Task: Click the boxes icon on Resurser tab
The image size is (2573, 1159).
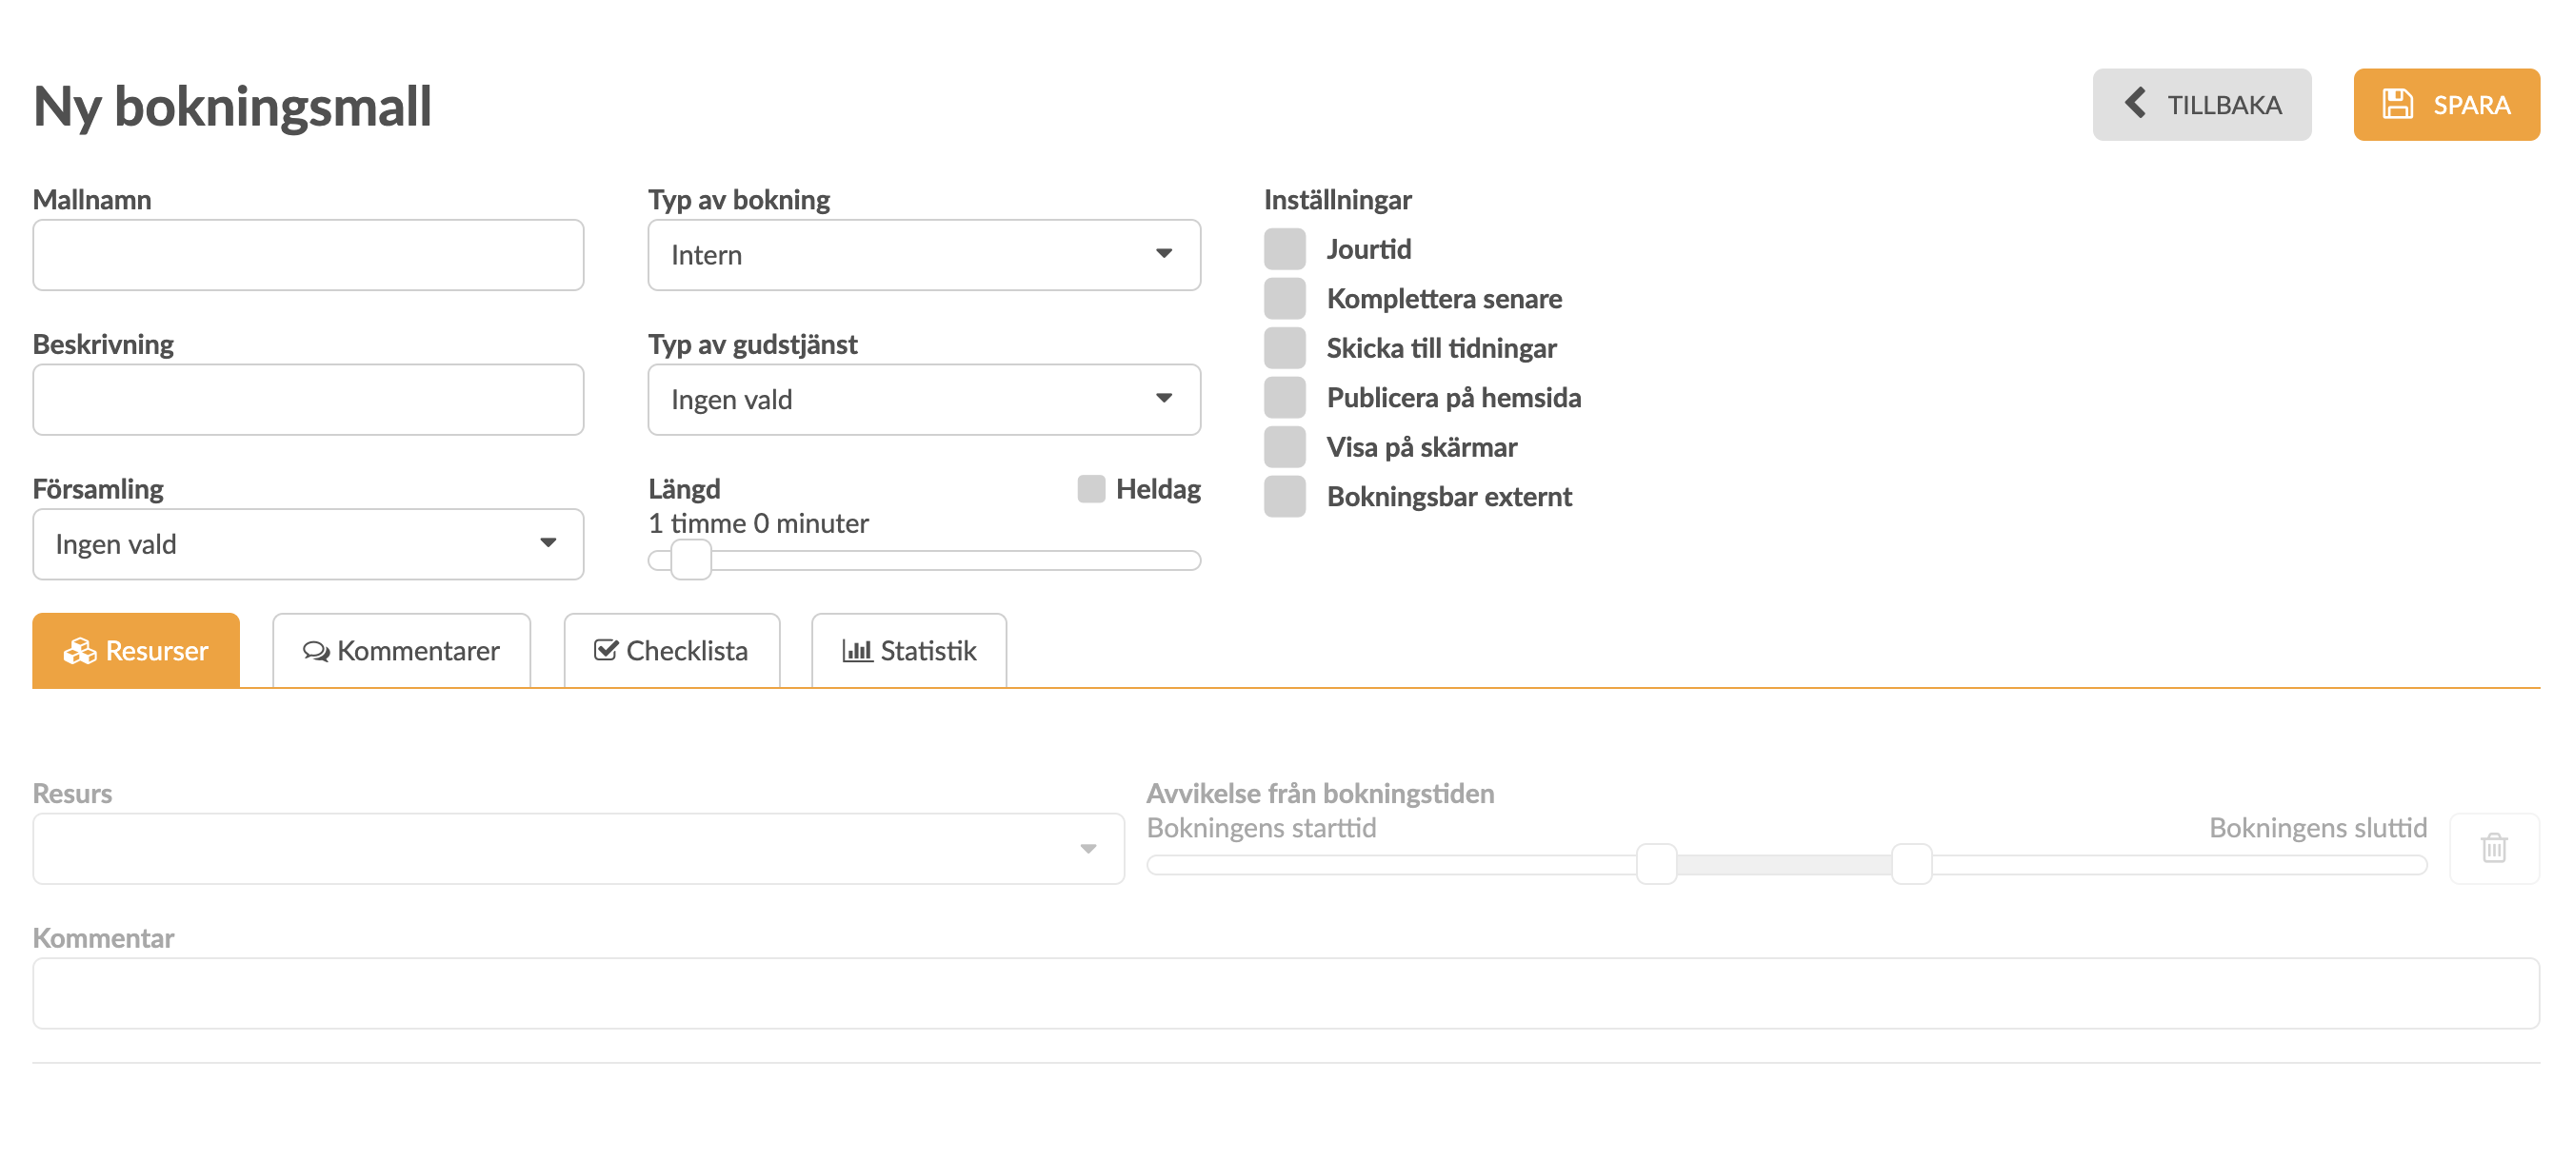Action: (x=80, y=651)
